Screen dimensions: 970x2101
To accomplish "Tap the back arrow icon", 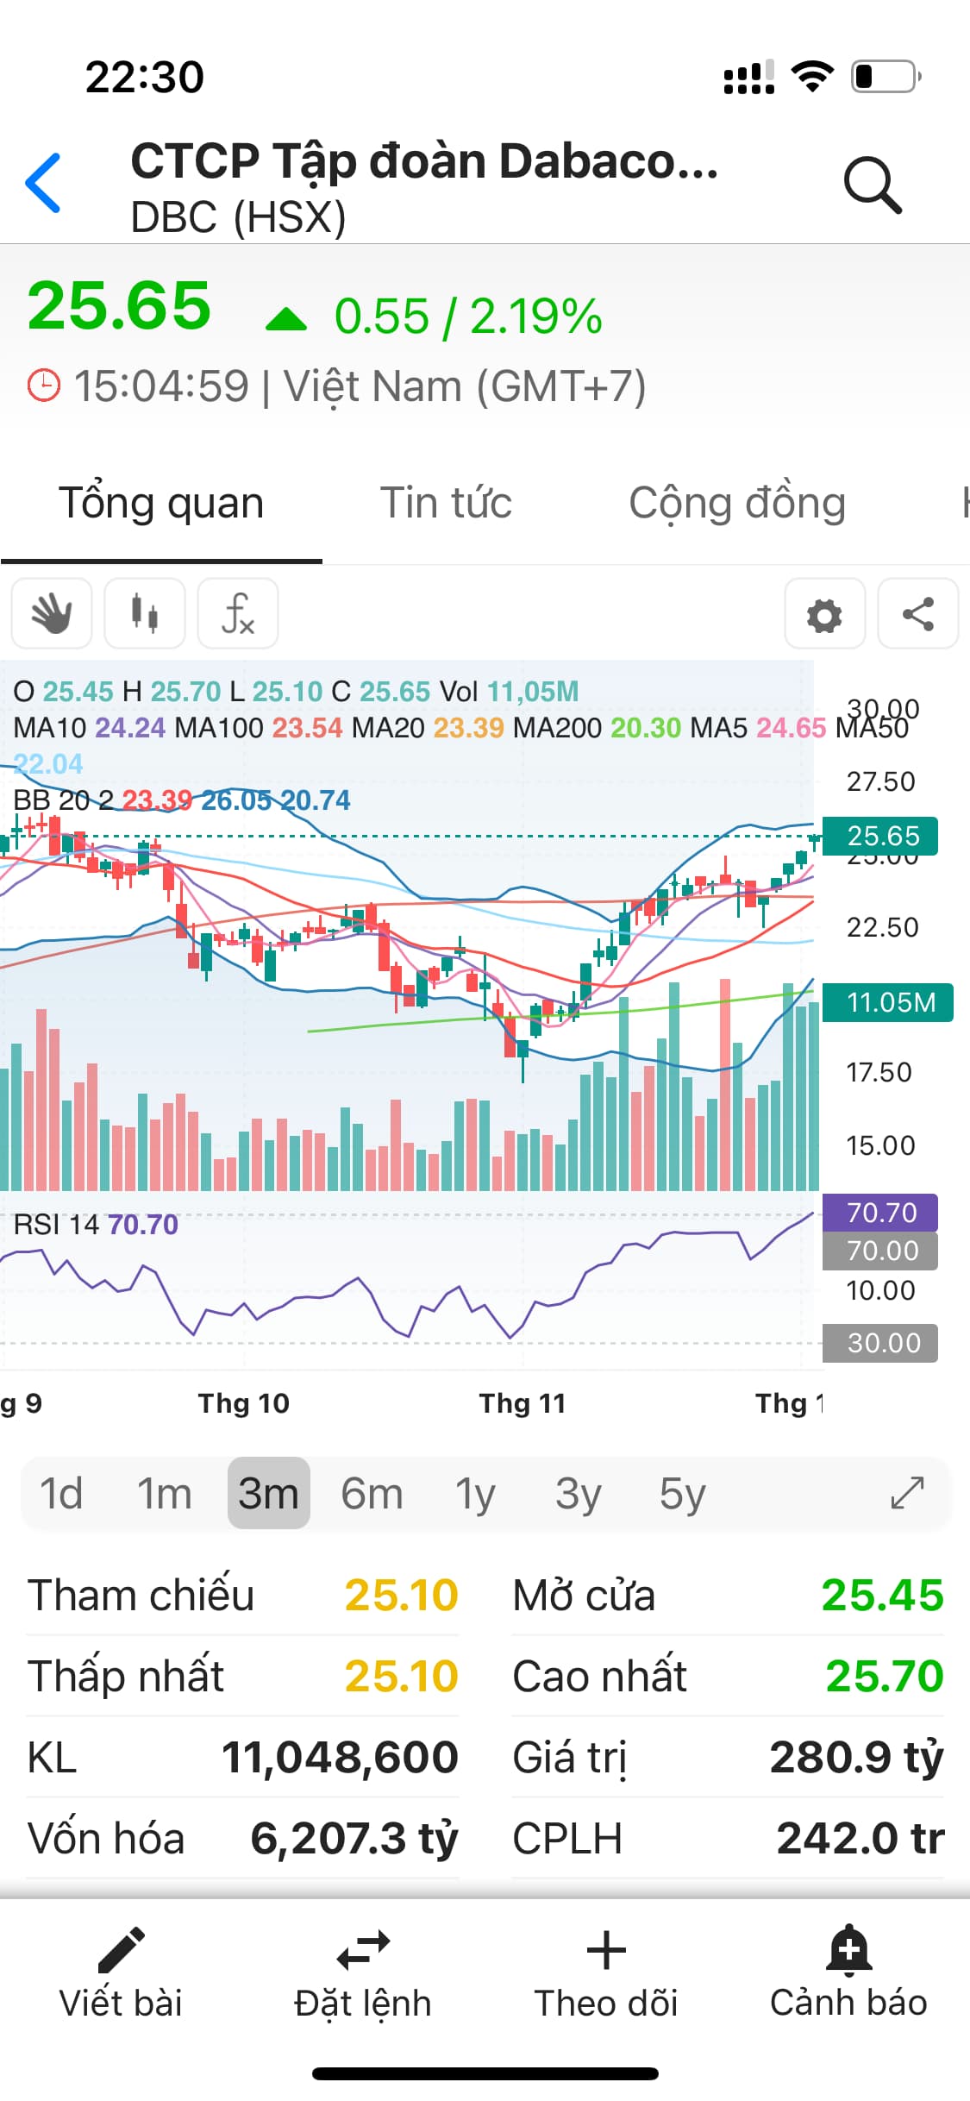I will [43, 183].
